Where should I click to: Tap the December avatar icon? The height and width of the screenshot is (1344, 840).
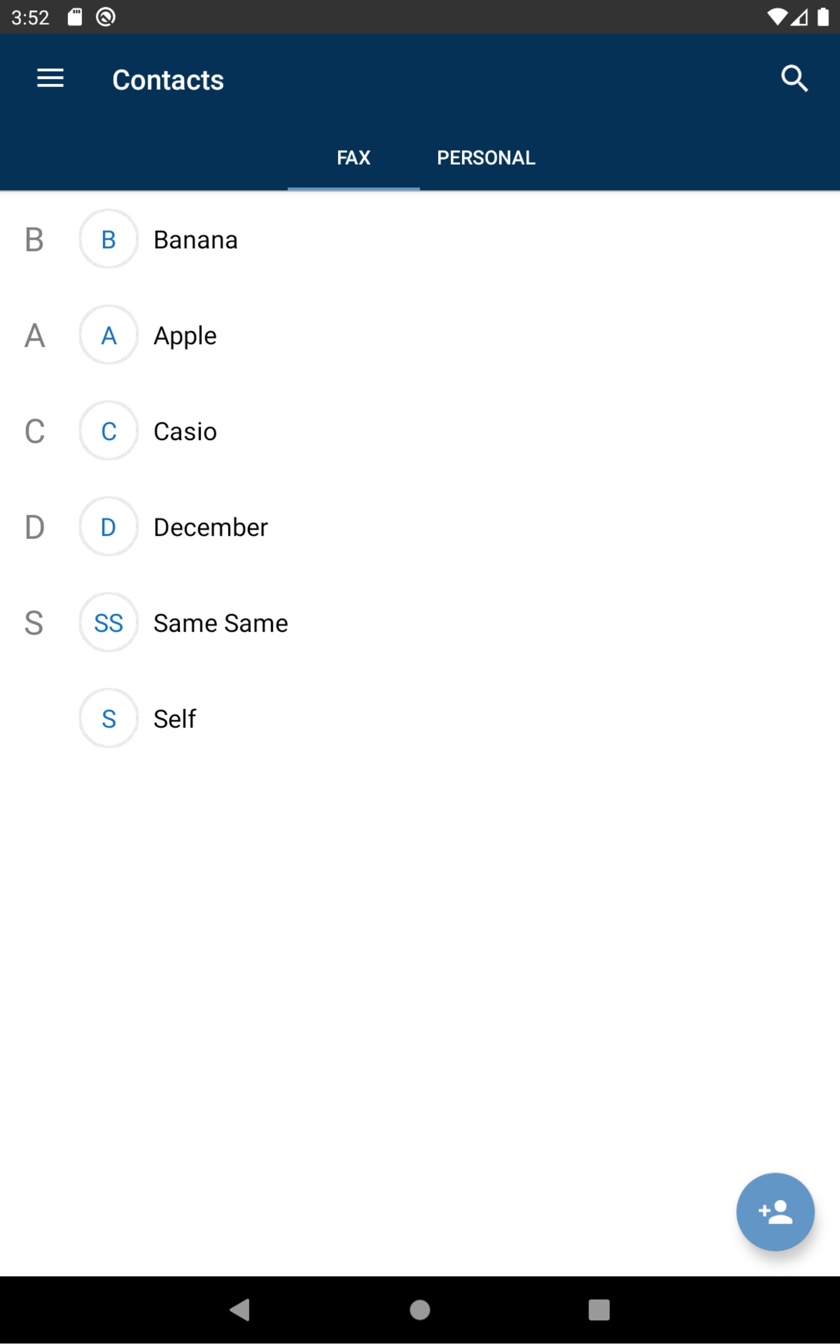108,527
